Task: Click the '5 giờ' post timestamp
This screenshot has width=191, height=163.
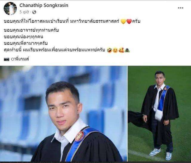Action: [24, 12]
